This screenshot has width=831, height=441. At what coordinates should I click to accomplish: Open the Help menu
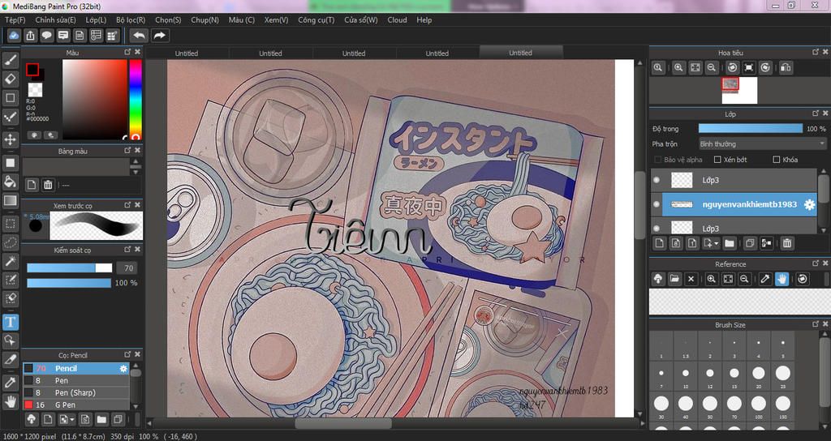pyautogui.click(x=424, y=19)
